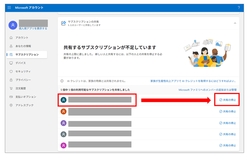Click the card icon beside 支払いオプション
The width and height of the screenshot is (250, 157).
pyautogui.click(x=11, y=97)
